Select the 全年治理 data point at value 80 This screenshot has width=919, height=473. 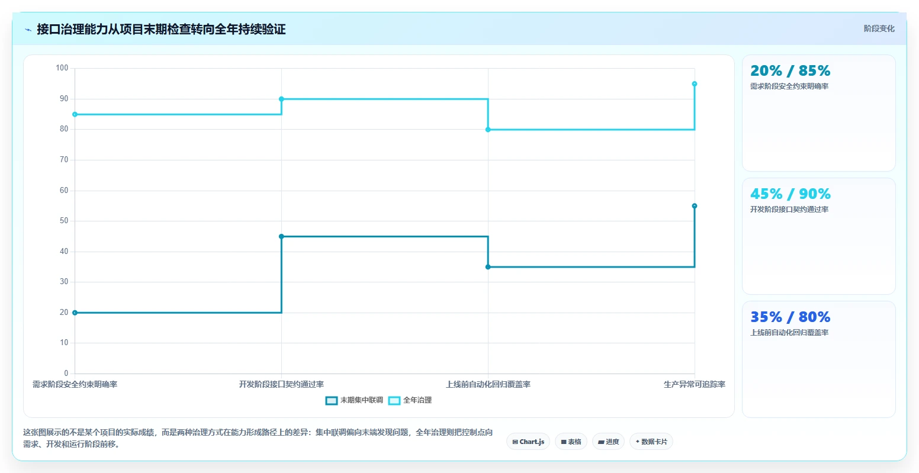point(488,130)
